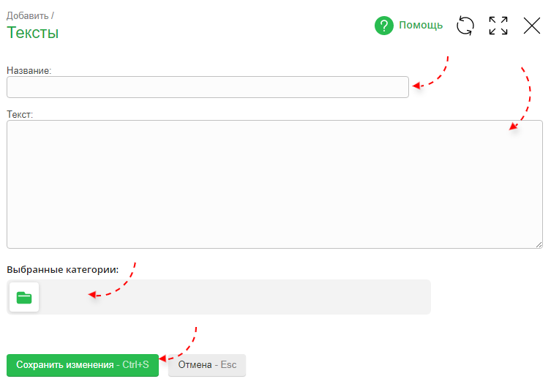Viewport: 551px width, 387px height.
Task: Click the Отмена button
Action: coord(195,364)
